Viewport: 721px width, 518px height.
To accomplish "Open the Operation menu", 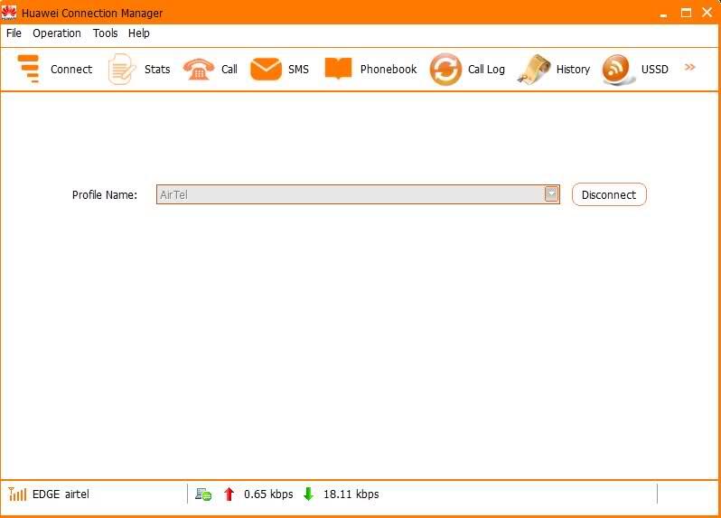I will 57,33.
